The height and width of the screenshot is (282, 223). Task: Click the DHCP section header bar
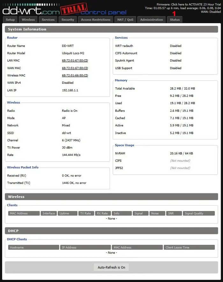click(x=111, y=231)
